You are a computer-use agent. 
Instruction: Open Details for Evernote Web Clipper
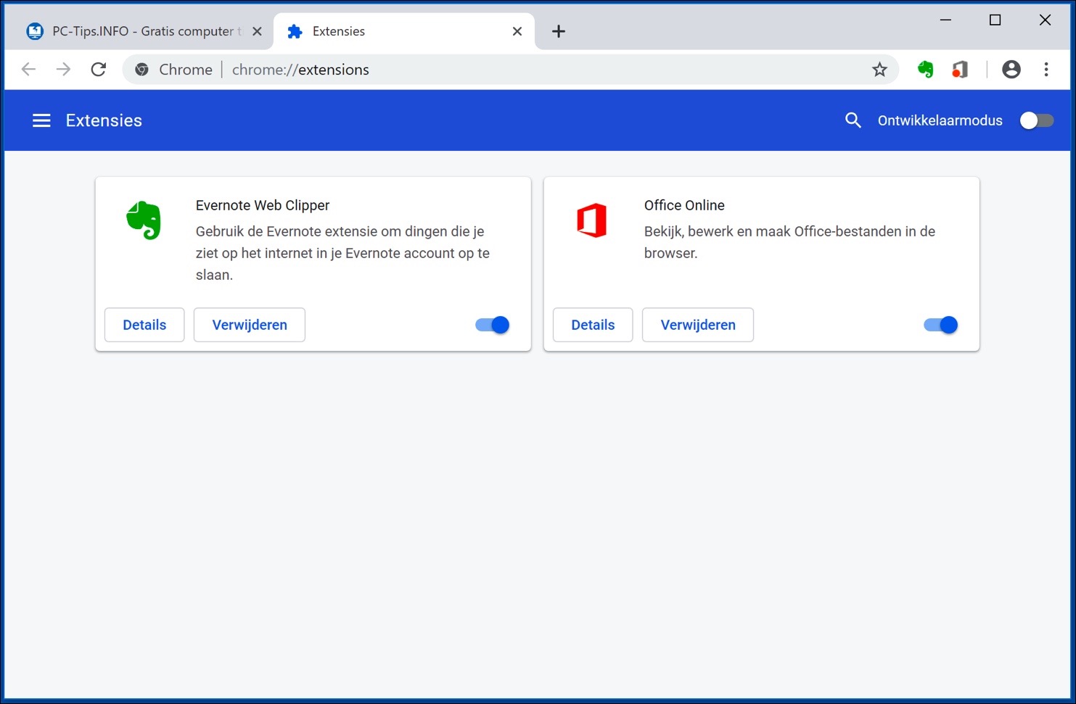(x=144, y=325)
